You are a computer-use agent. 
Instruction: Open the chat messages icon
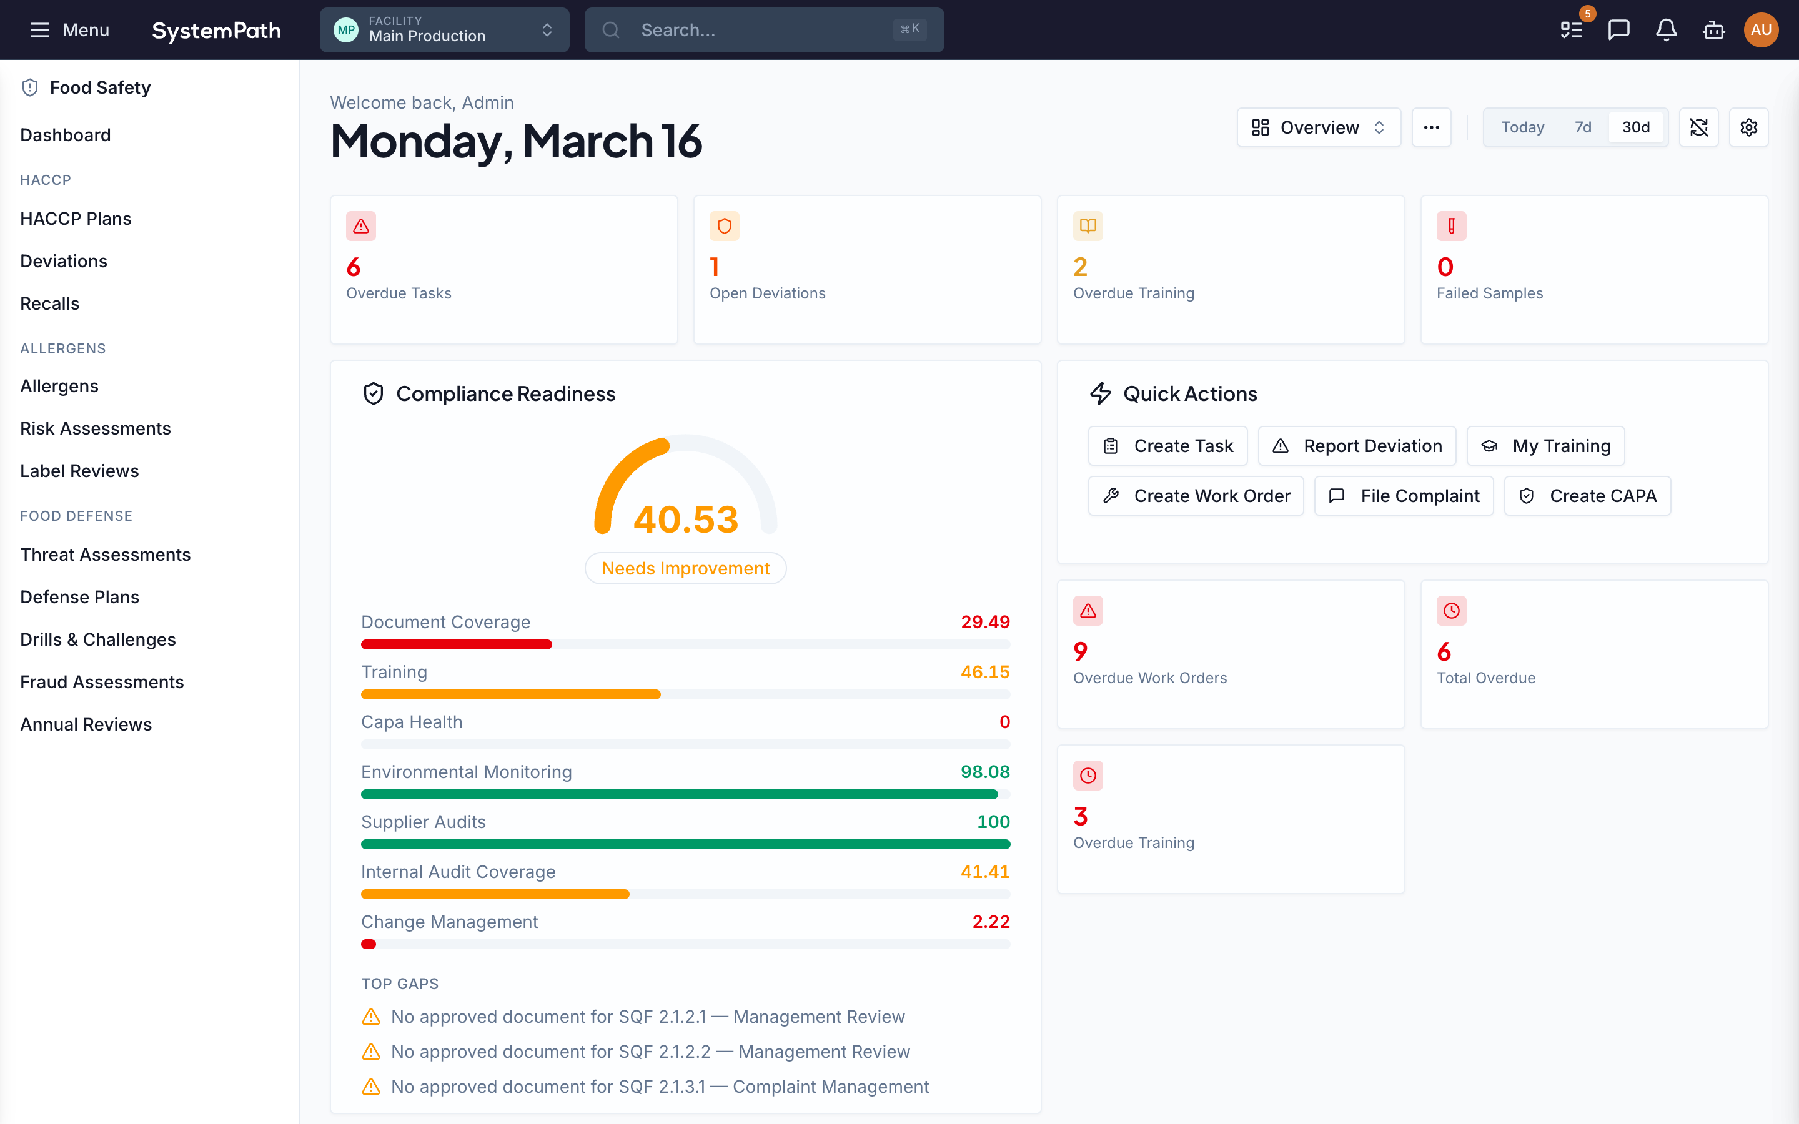pyautogui.click(x=1618, y=30)
